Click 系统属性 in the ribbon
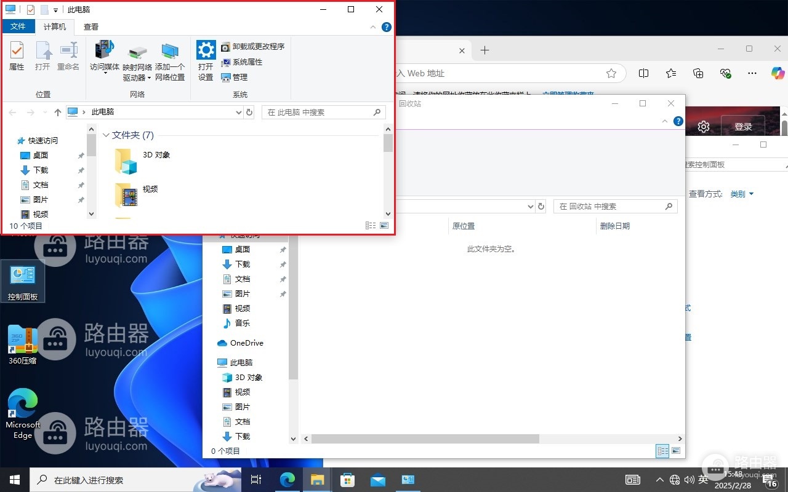 click(241, 62)
